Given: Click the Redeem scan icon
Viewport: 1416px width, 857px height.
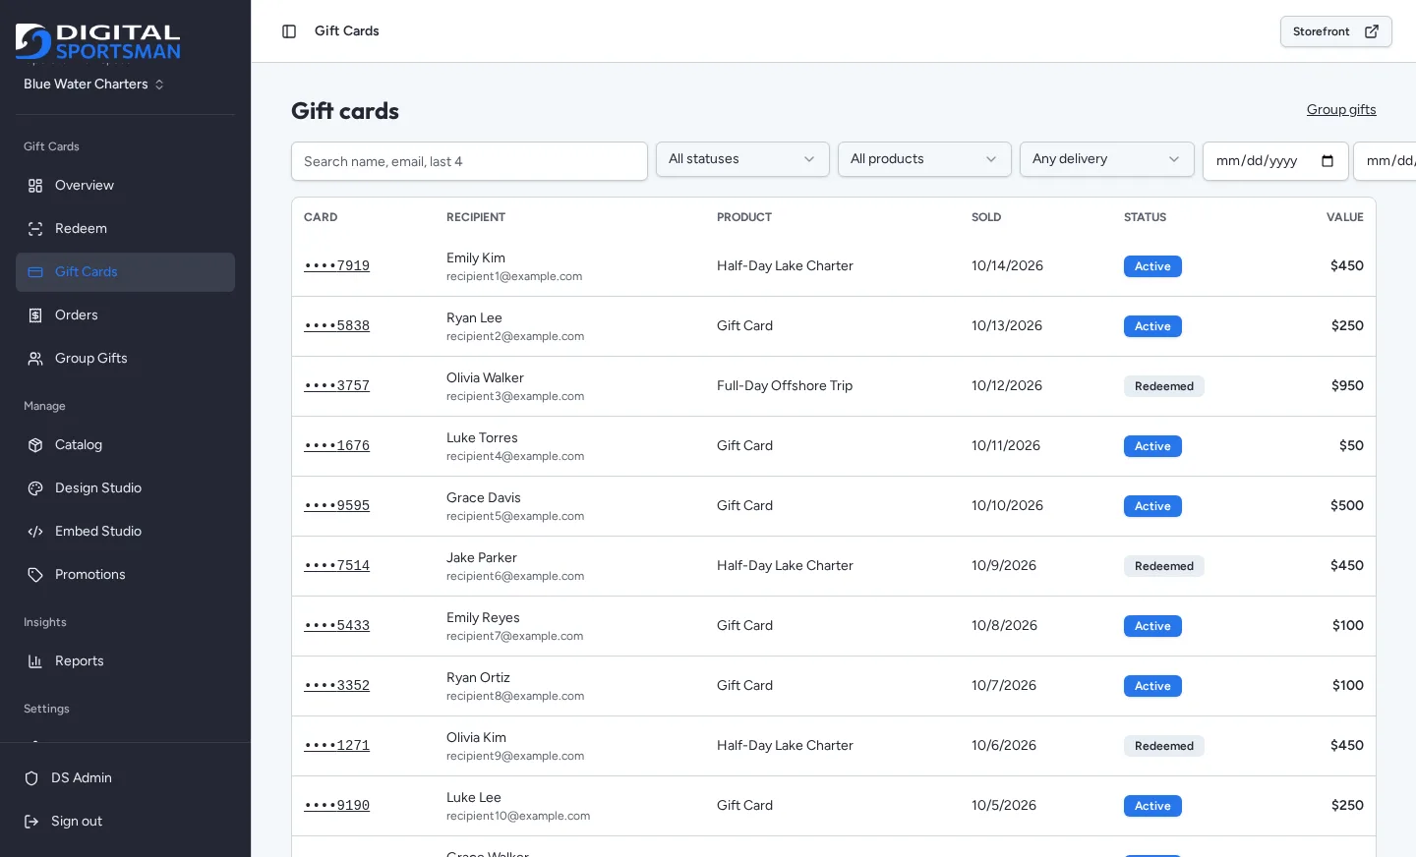Looking at the screenshot, I should [35, 229].
